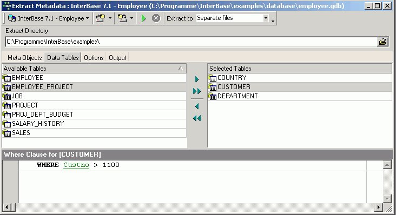Viewport: 396px width, 215px height.
Task: Move selected table right with single arrow
Action: [x=197, y=79]
